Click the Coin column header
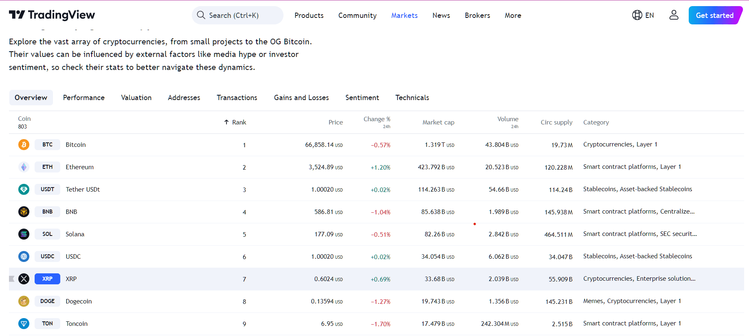Screen dimensions: 749x336 click(24, 119)
